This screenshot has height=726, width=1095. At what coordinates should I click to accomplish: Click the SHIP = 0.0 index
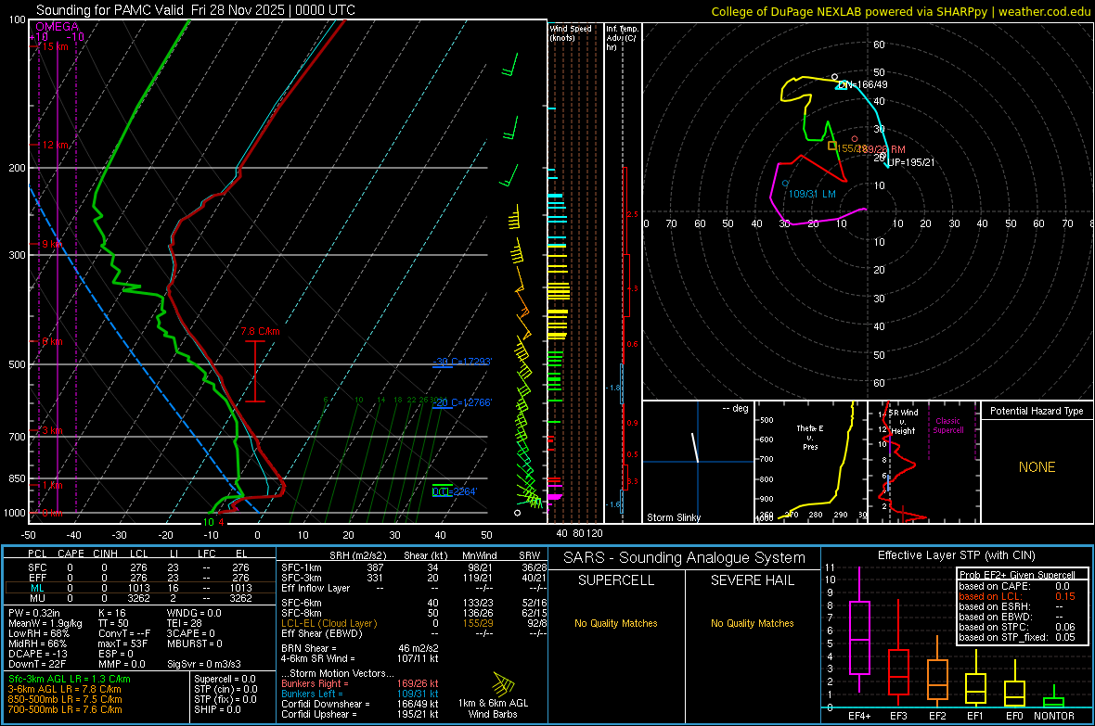(217, 709)
